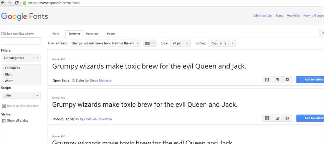
Task: Click Normal 400 label above Open Sans preview
Action: point(59,59)
